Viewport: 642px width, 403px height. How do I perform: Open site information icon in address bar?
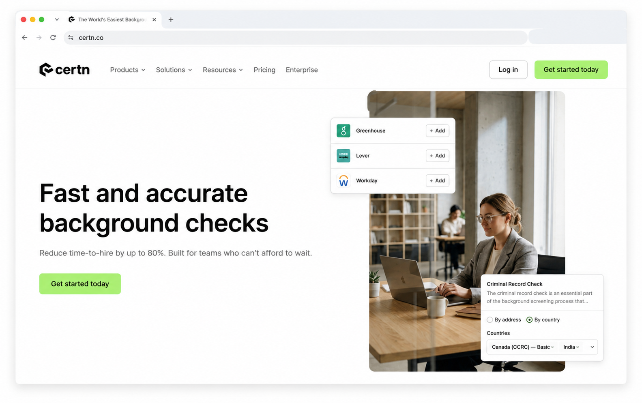tap(71, 38)
